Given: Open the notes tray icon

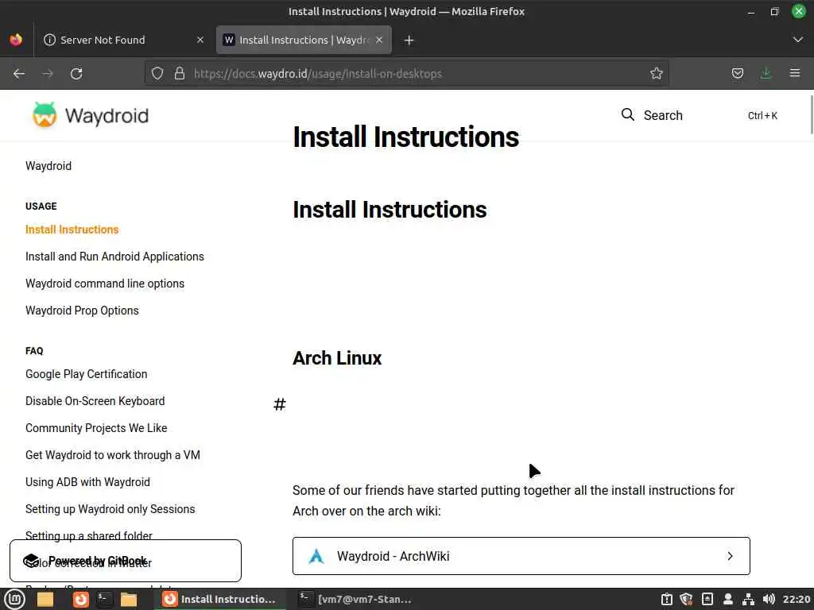Looking at the screenshot, I should pos(707,599).
